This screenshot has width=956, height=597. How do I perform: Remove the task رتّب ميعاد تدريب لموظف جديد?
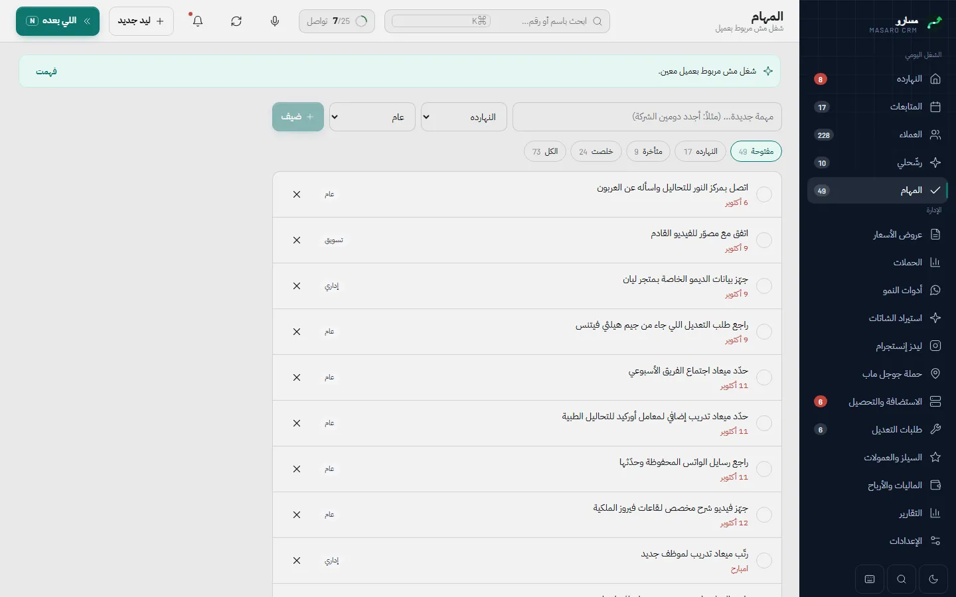297,561
